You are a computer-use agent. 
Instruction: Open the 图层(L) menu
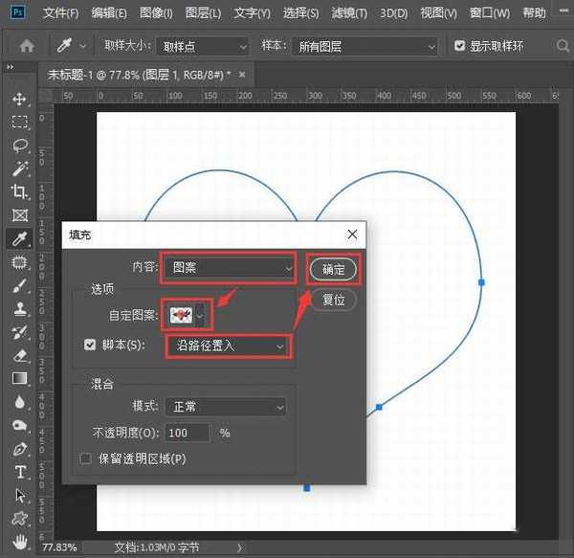click(201, 13)
